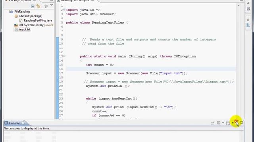Select the input.txt file
The height and width of the screenshot is (142, 254).
click(25, 30)
